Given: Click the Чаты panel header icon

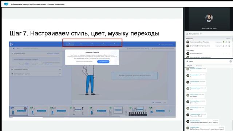Looking at the screenshot, I should [187, 61].
